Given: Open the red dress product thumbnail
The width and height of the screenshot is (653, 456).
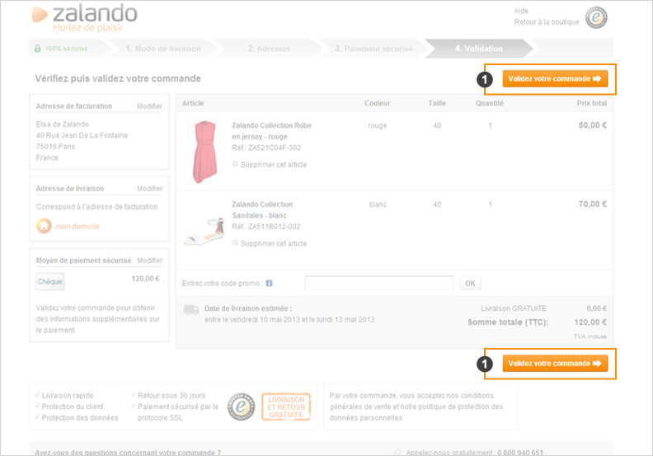Looking at the screenshot, I should coord(204,152).
